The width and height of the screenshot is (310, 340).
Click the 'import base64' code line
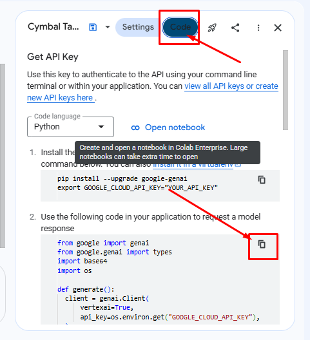pyautogui.click(x=82, y=261)
